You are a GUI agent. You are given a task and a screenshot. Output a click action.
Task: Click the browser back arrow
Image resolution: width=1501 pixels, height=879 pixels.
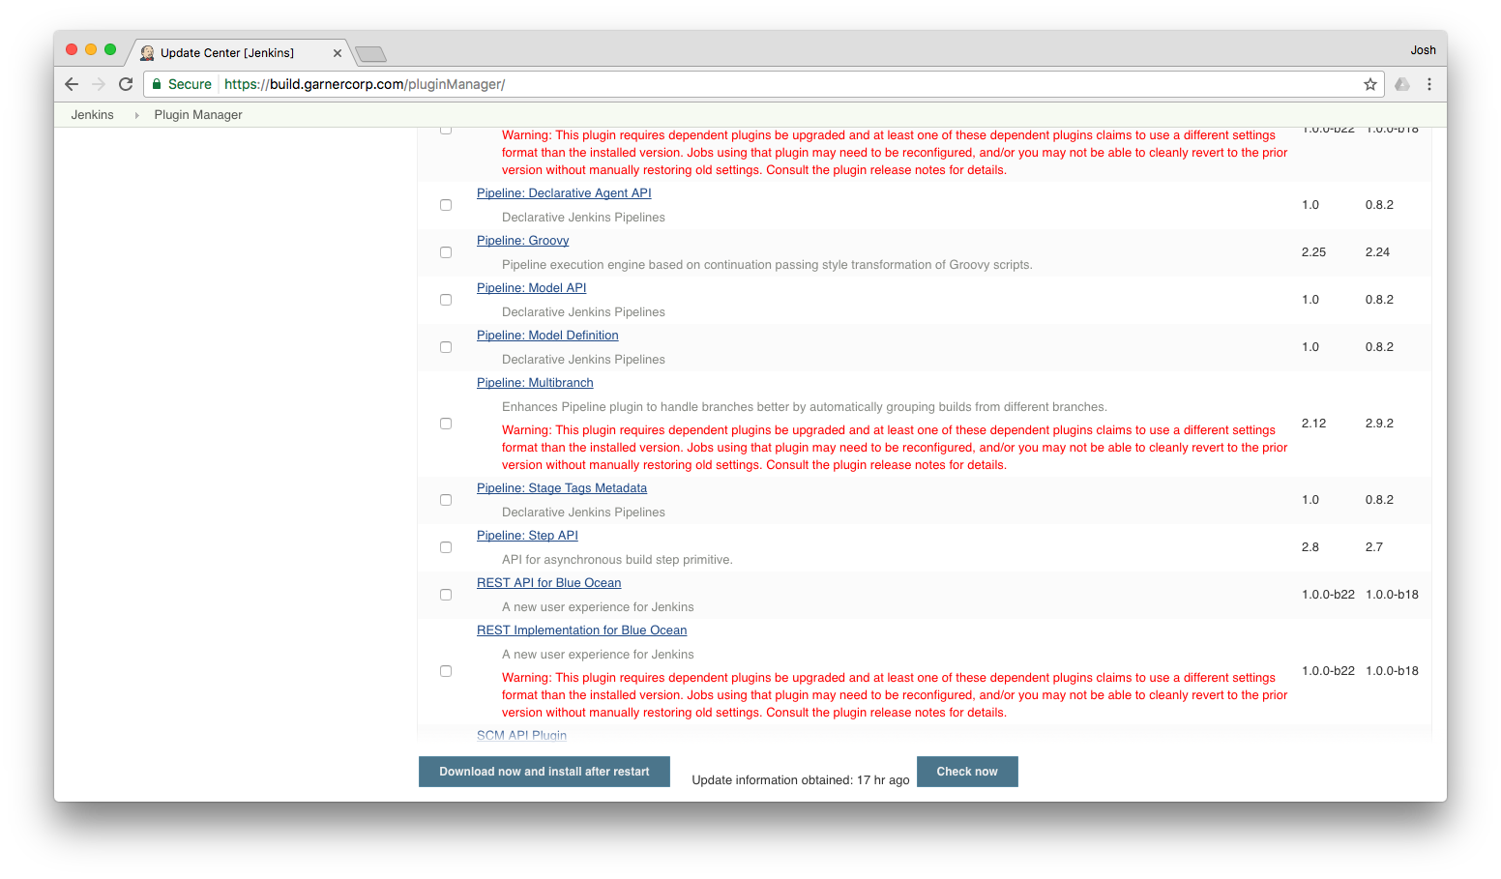(x=72, y=84)
